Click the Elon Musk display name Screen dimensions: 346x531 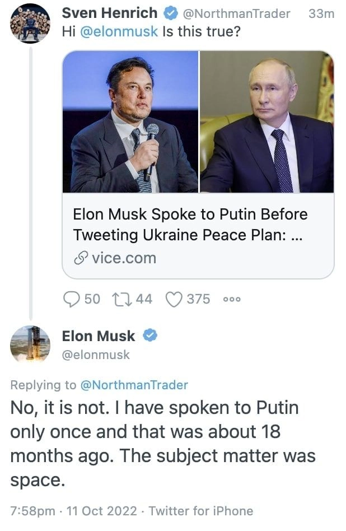(99, 336)
